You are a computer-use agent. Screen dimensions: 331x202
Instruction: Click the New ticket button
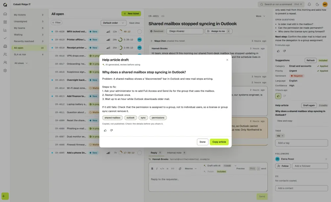pos(131,14)
